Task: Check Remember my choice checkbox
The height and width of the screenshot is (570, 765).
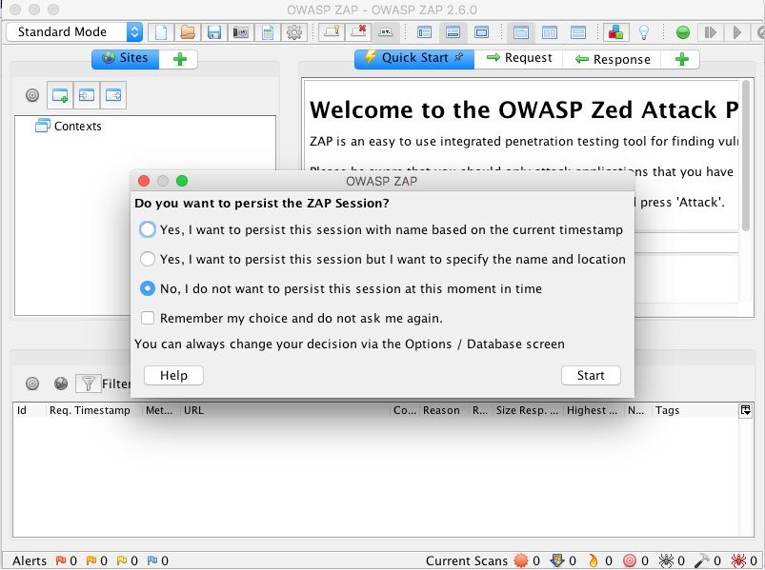Action: click(x=148, y=318)
